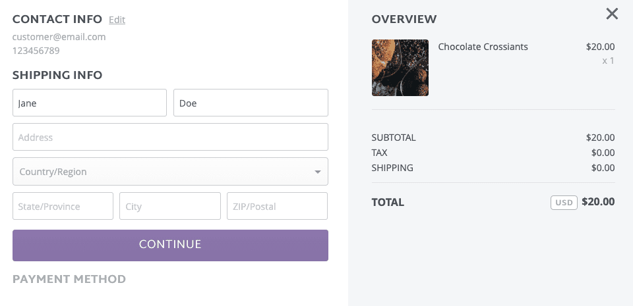Click the last name field containing Doe
Screen dimensions: 633x306
point(251,103)
